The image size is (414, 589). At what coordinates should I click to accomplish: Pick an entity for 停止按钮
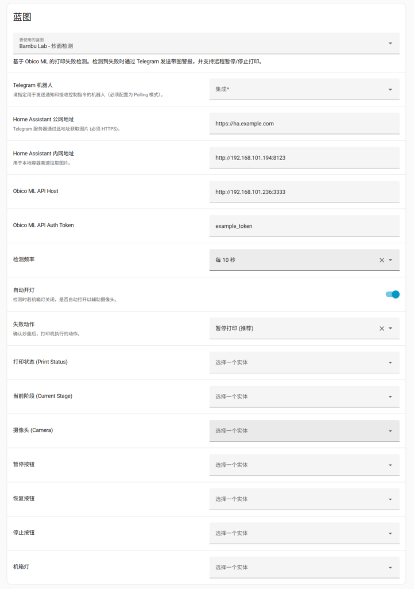[x=304, y=533]
